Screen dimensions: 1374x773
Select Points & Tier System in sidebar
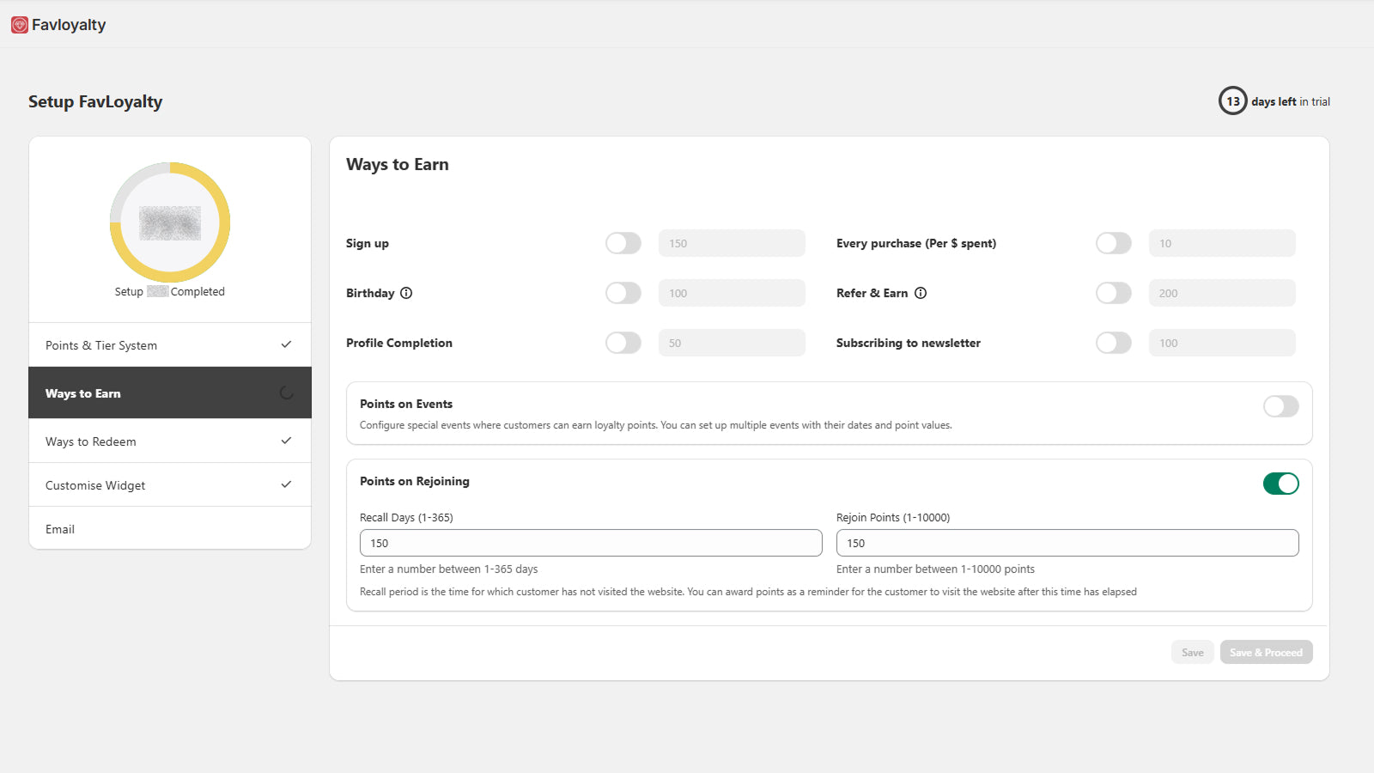[x=101, y=344]
